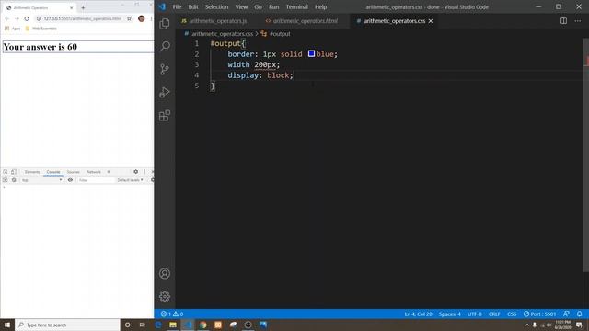
Task: Switch to the Console tab in DevTools
Action: click(53, 172)
